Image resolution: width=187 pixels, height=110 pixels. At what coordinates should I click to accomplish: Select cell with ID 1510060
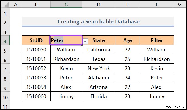click(36, 96)
